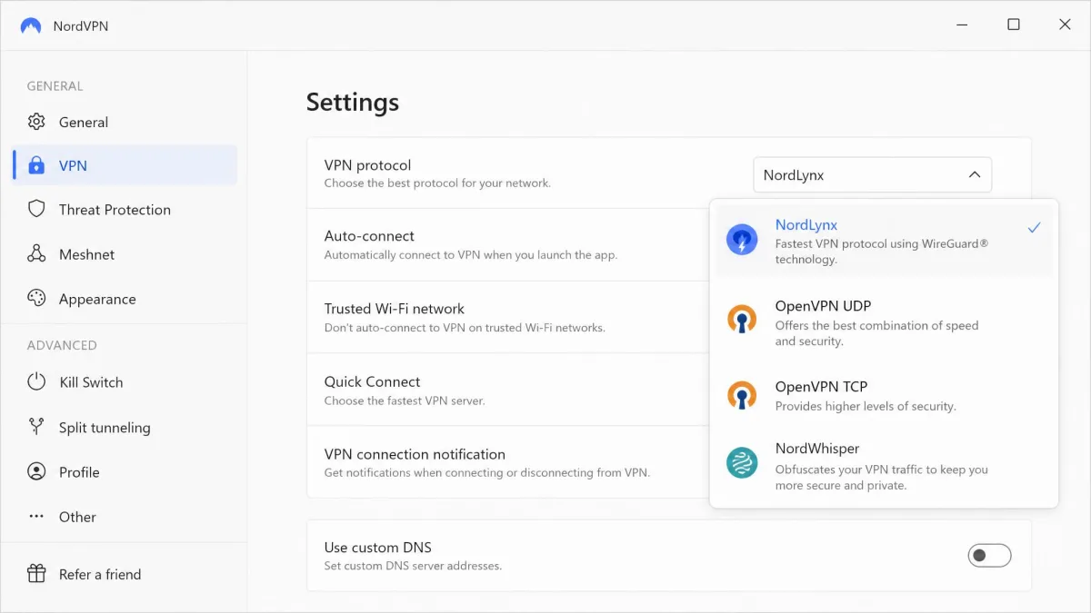This screenshot has height=613, width=1091.
Task: Open Split tunneling settings
Action: 125,427
